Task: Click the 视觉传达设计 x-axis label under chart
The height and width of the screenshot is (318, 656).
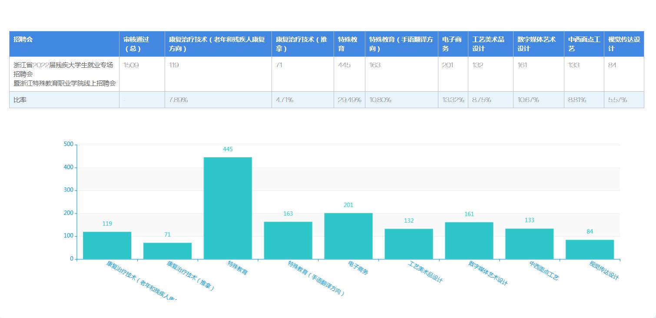Action: [603, 270]
